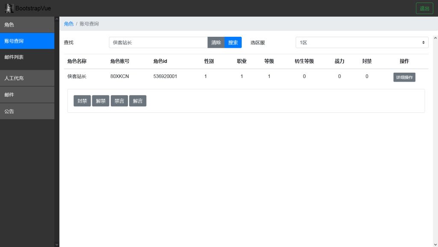
Task: Click the 解言 unmute button
Action: (x=138, y=101)
